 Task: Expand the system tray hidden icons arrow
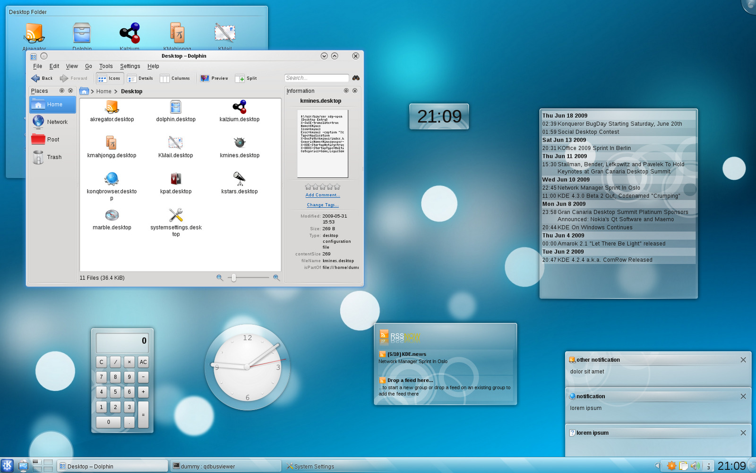pyautogui.click(x=657, y=466)
